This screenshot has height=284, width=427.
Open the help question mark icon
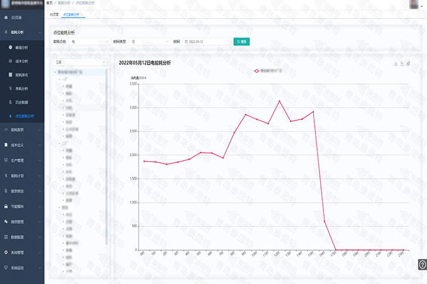pyautogui.click(x=422, y=265)
